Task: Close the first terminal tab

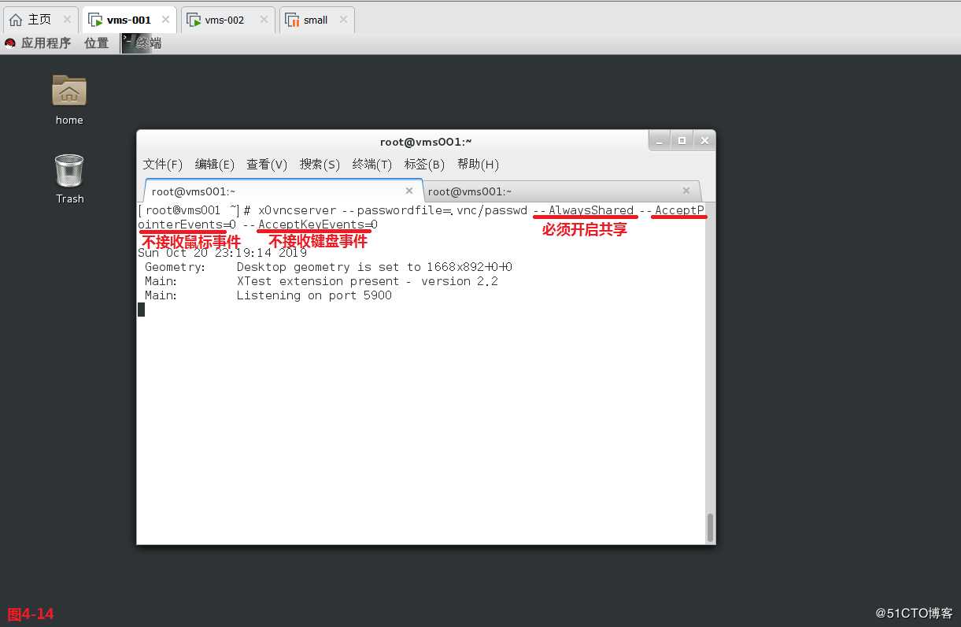Action: [409, 191]
